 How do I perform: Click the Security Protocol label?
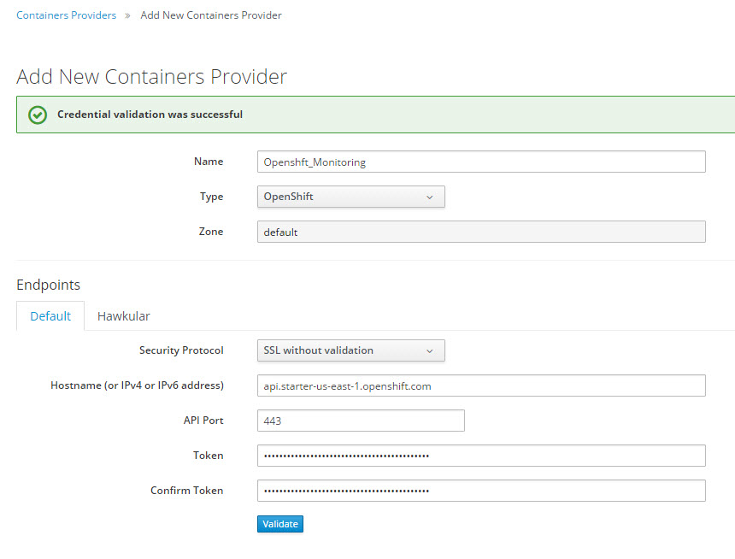181,350
